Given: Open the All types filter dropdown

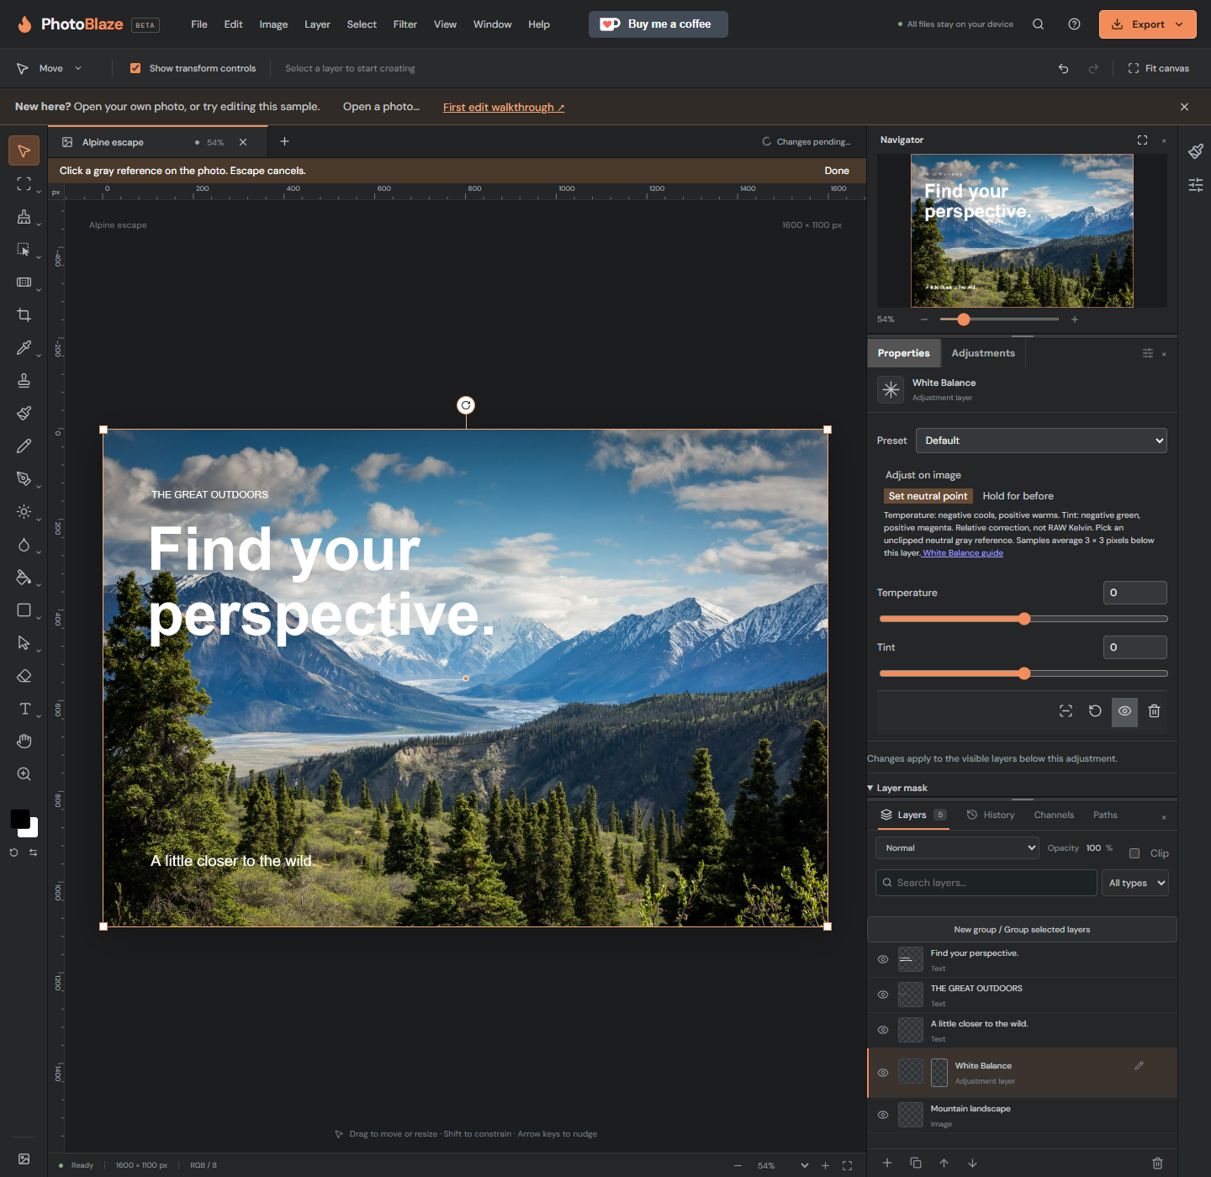Looking at the screenshot, I should point(1134,883).
